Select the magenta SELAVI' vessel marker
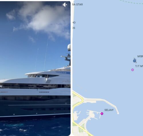 click(102, 114)
